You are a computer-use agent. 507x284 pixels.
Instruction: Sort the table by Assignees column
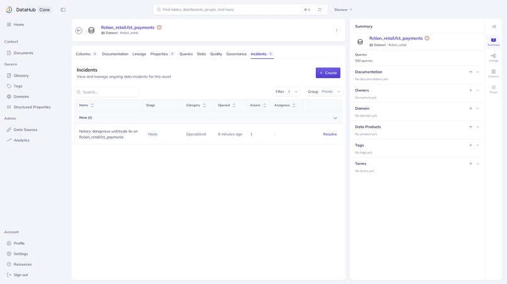pyautogui.click(x=294, y=105)
